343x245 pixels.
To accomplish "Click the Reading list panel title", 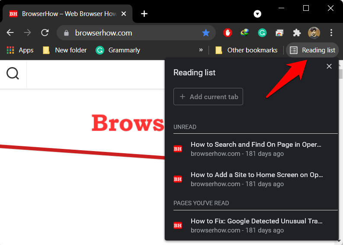I will [194, 73].
